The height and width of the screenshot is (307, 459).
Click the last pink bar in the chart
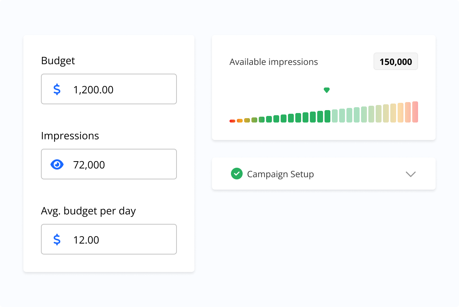click(415, 112)
